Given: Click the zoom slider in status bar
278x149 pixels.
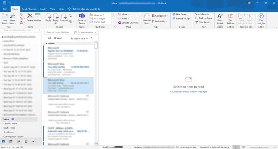Looking at the screenshot, I should click(x=259, y=147).
